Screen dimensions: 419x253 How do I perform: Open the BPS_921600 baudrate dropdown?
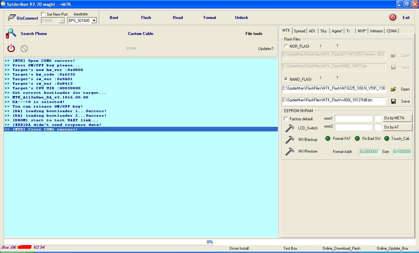click(x=94, y=21)
